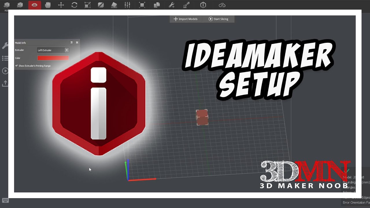This screenshot has width=370, height=208.
Task: Click the Model Info panel title
Action: 20,43
